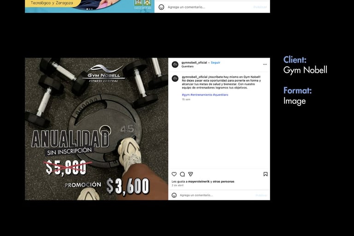Click the gymnobell_oficial username in header
Screen dimensions: 354x236
(x=194, y=63)
